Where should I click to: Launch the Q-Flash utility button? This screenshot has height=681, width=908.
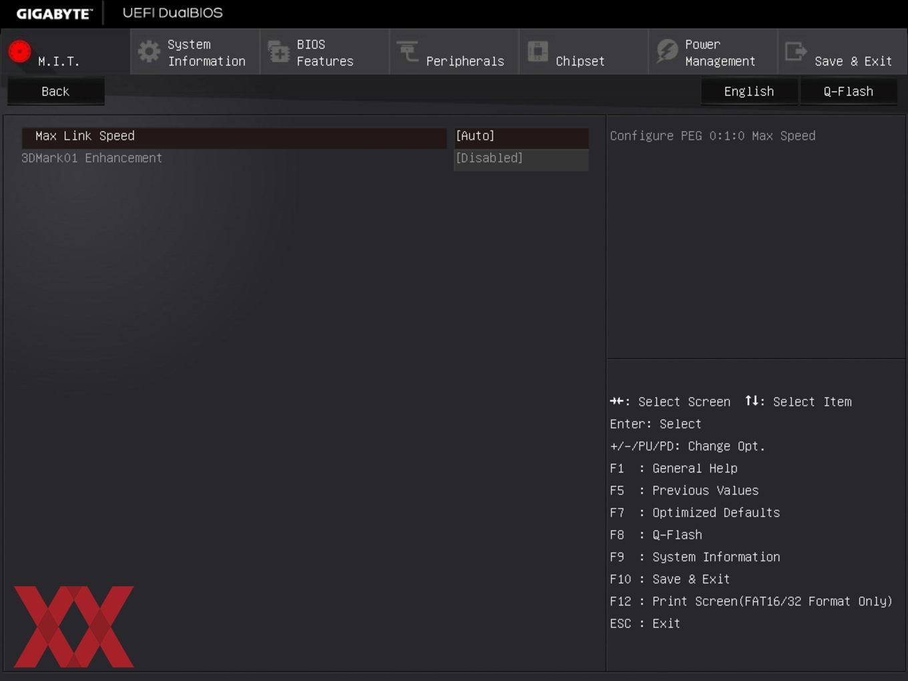849,91
